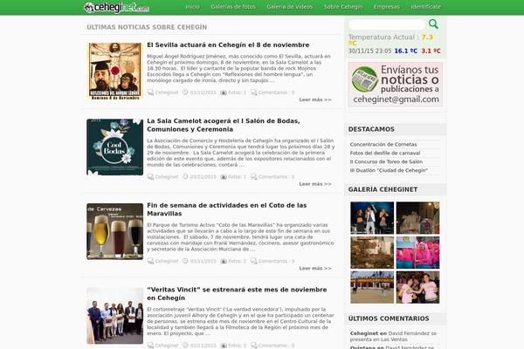Click comments icon under Coto de las Maravillas article
Viewport: 524px width, 349px height.
point(253,261)
